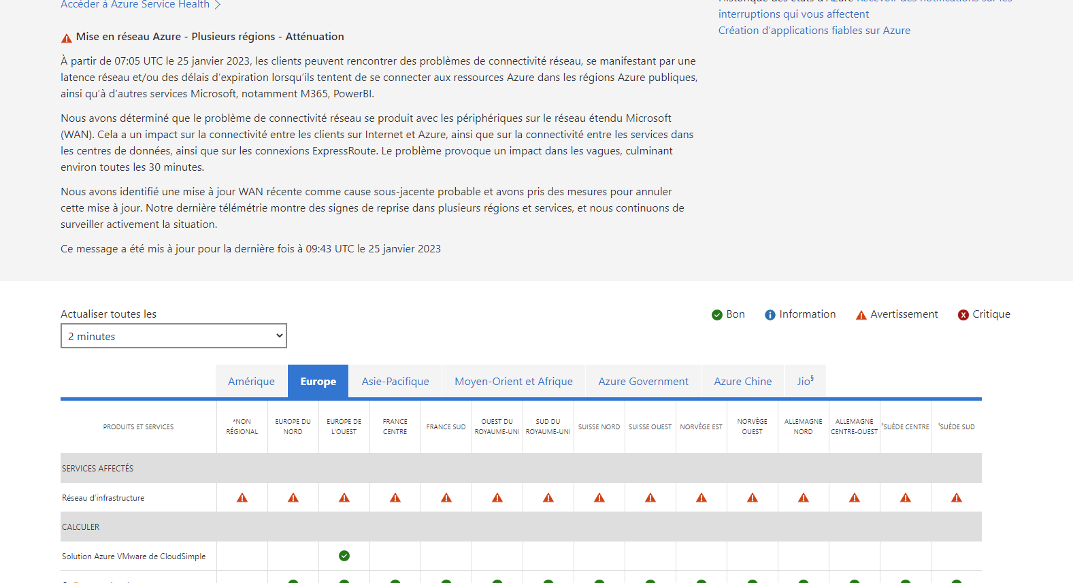Click Réseau d'infrastructure warning for Sud du Royaume-Uni
The height and width of the screenshot is (583, 1073).
click(548, 498)
